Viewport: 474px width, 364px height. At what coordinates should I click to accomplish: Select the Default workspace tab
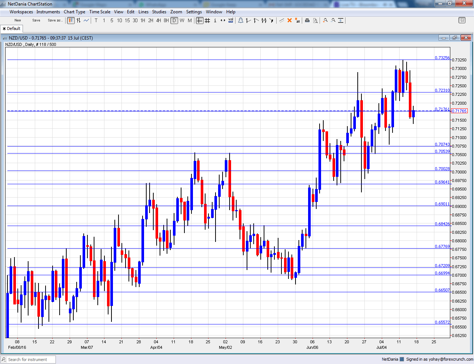pos(11,28)
